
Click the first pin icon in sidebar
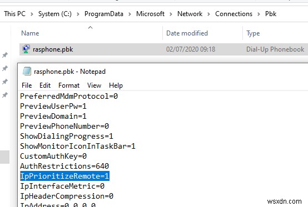(5, 55)
